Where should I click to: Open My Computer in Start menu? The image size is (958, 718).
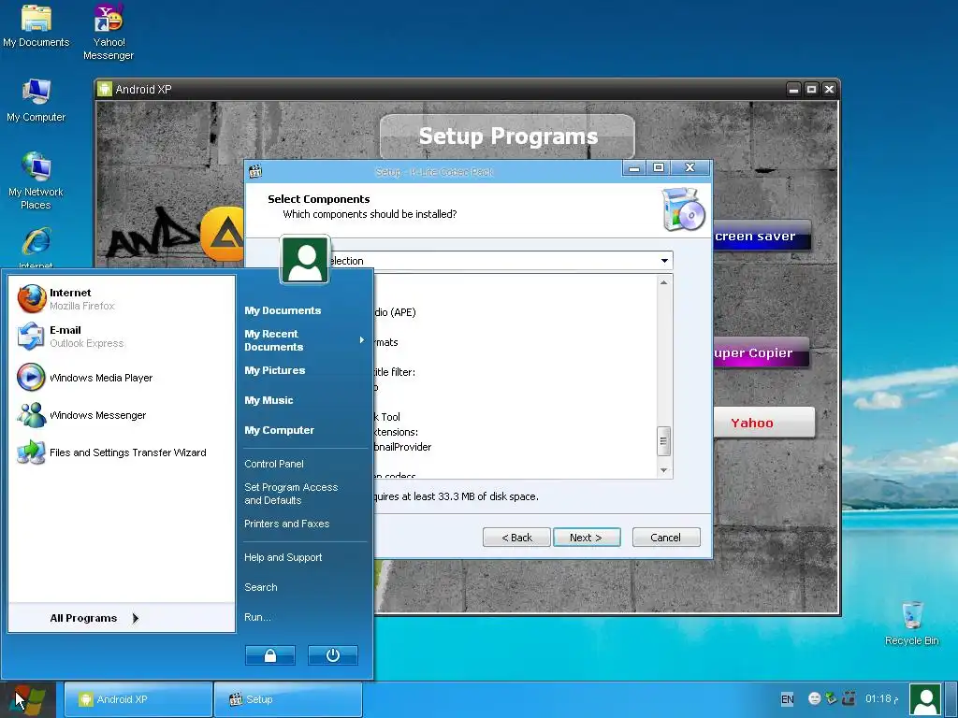279,430
